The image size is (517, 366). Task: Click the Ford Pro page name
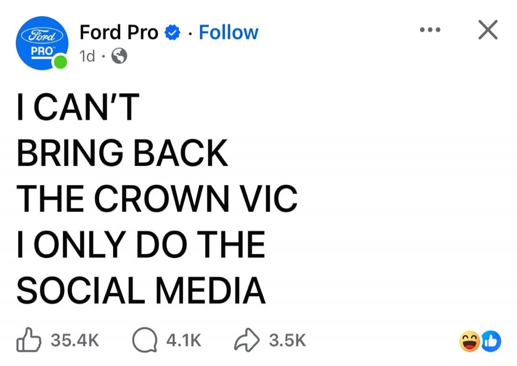point(118,32)
